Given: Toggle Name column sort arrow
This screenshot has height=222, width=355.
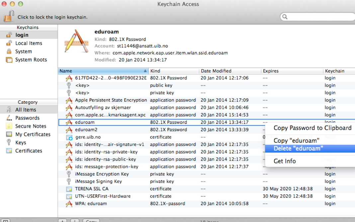Looking at the screenshot, I should [x=145, y=71].
